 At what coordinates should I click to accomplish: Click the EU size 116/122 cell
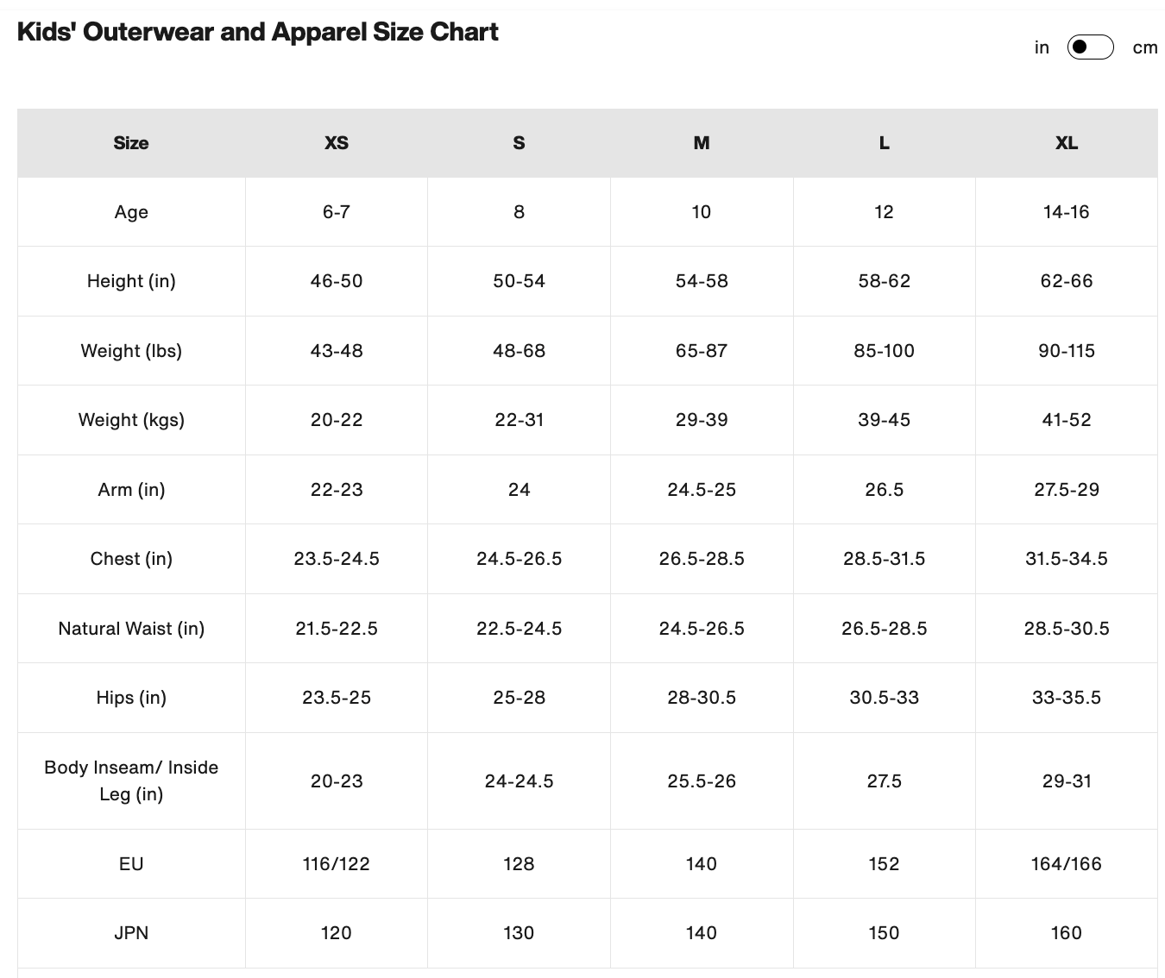point(336,864)
